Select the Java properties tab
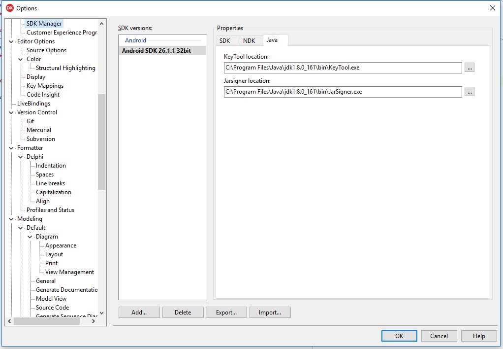The height and width of the screenshot is (349, 503). [272, 40]
